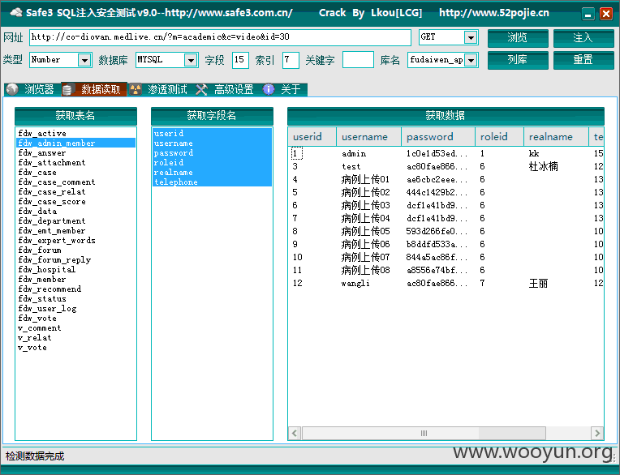Click the radiation icon on the 渗透测试 tab
The height and width of the screenshot is (475, 620).
coord(136,90)
